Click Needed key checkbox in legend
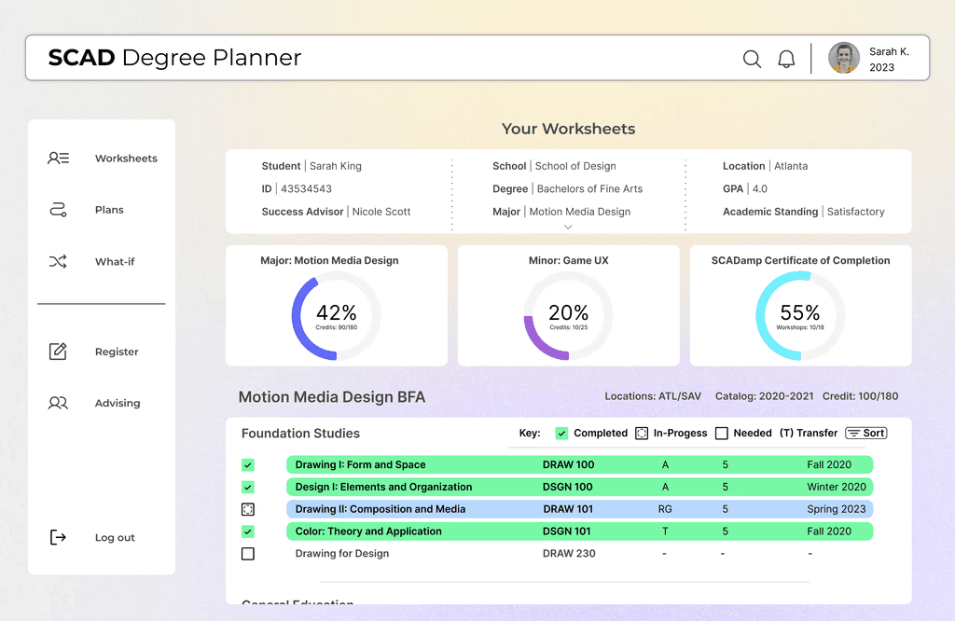955x621 pixels. point(722,433)
